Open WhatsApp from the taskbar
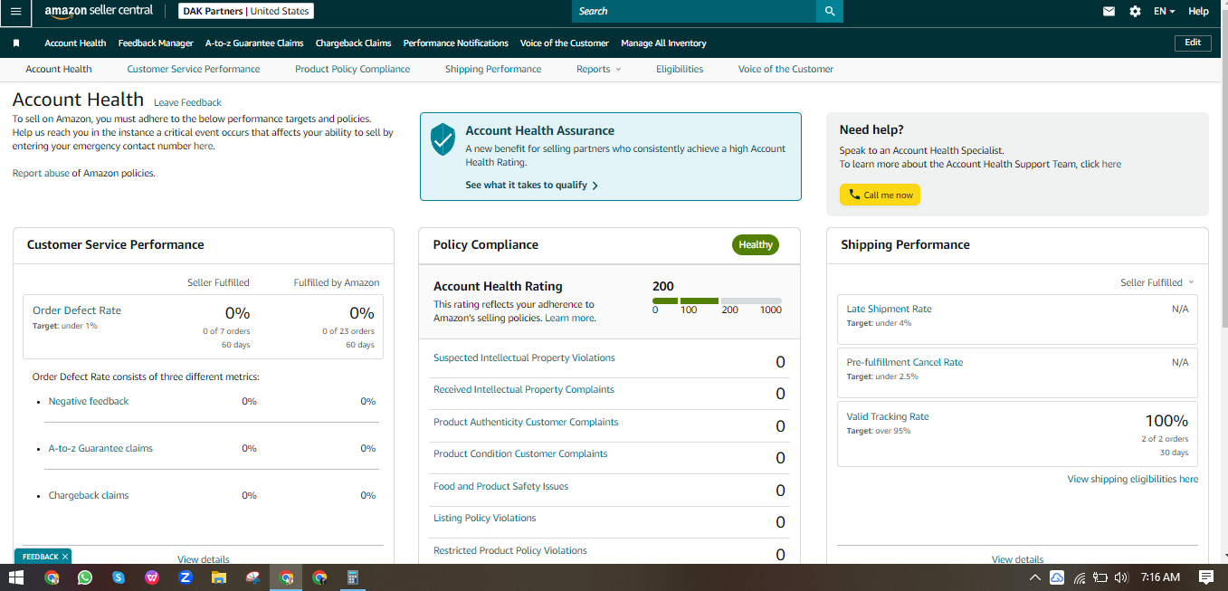Image resolution: width=1228 pixels, height=591 pixels. point(85,577)
